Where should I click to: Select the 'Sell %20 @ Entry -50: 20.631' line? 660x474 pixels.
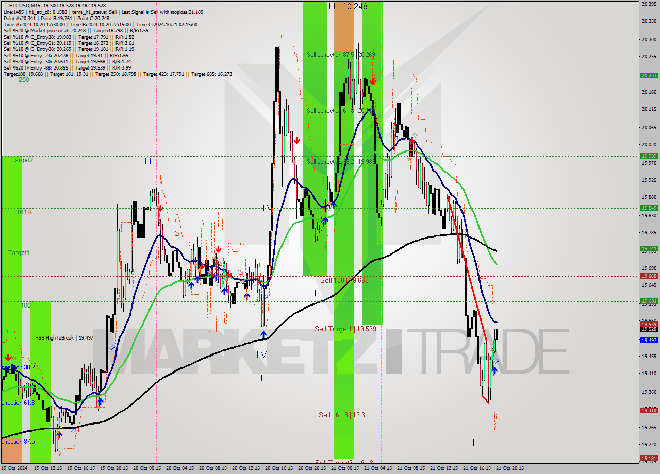pyautogui.click(x=67, y=61)
